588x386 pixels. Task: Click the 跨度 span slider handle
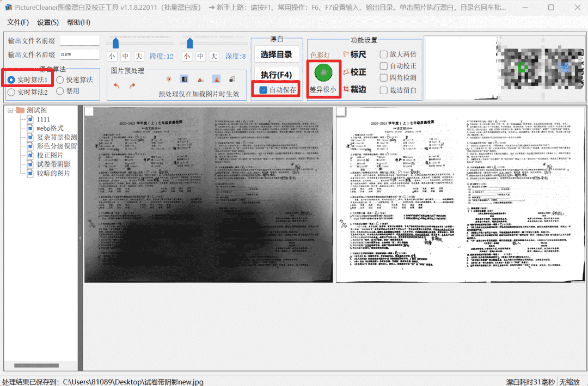115,43
